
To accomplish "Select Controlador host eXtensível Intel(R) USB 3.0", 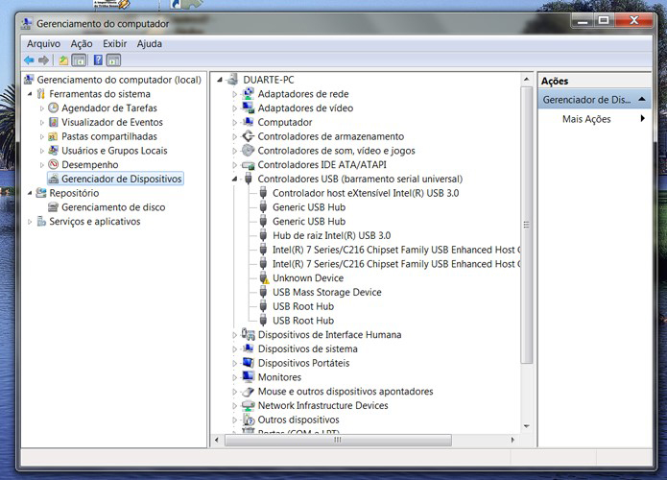I will [x=366, y=193].
